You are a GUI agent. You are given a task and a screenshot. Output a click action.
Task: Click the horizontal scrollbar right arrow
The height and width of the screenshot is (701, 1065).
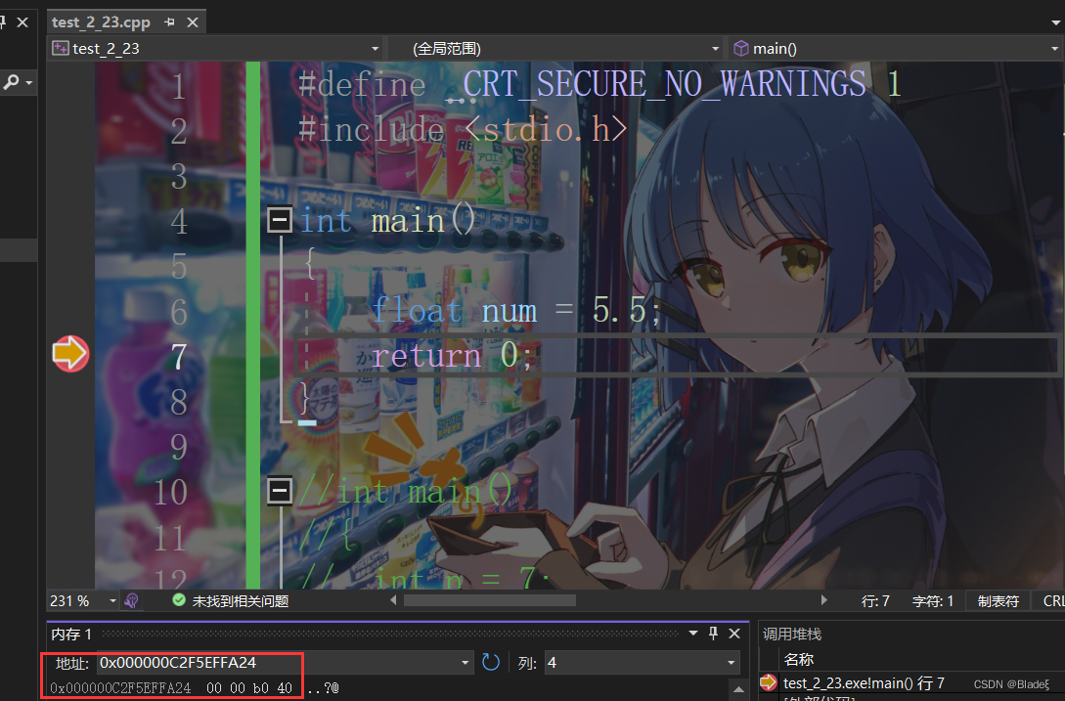tap(823, 600)
